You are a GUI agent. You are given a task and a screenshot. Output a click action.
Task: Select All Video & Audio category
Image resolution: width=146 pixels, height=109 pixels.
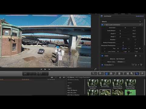click(73, 80)
